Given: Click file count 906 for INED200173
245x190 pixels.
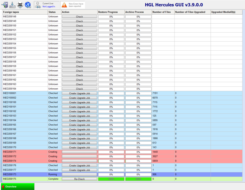Looking at the screenshot, I should (154, 174).
